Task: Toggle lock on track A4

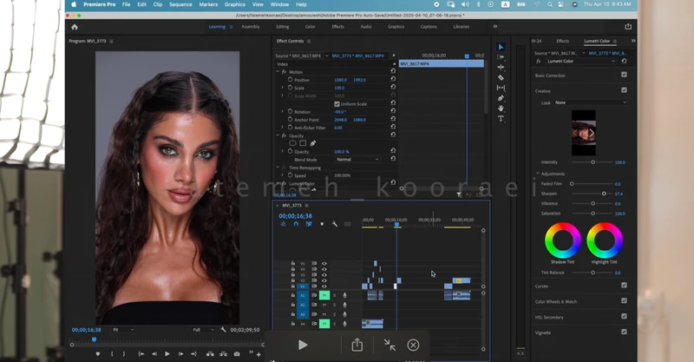Action: (292, 324)
